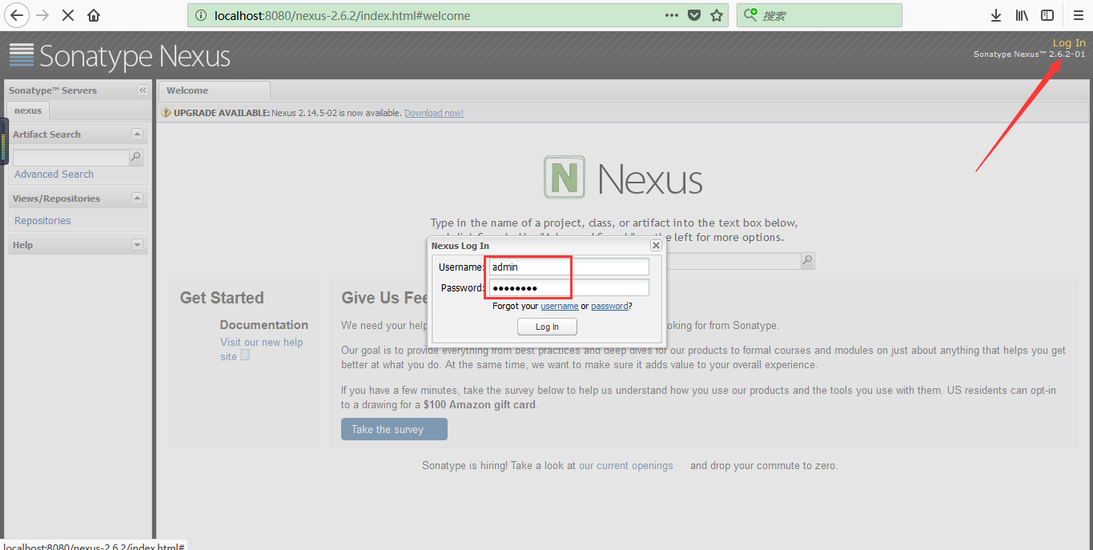The width and height of the screenshot is (1093, 550).
Task: Open the library bookshelf icon
Action: tap(1022, 15)
